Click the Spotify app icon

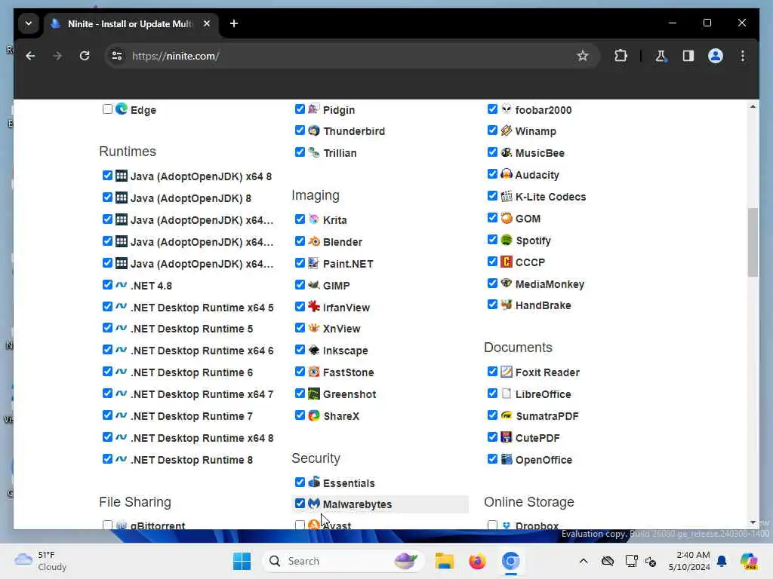point(507,240)
